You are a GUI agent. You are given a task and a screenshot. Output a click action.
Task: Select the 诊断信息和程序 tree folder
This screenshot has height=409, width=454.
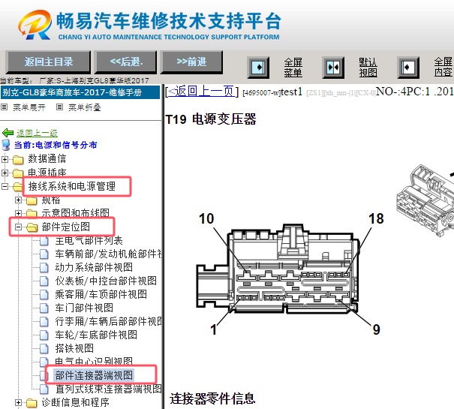pos(75,402)
